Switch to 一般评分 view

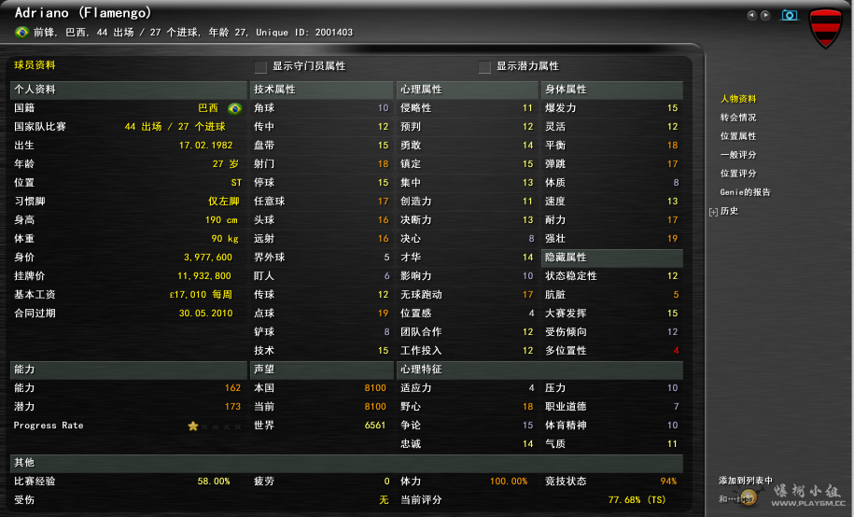pos(738,155)
